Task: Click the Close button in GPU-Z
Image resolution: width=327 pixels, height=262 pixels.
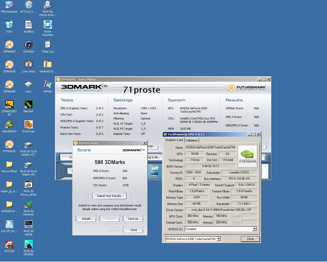Action: point(250,239)
